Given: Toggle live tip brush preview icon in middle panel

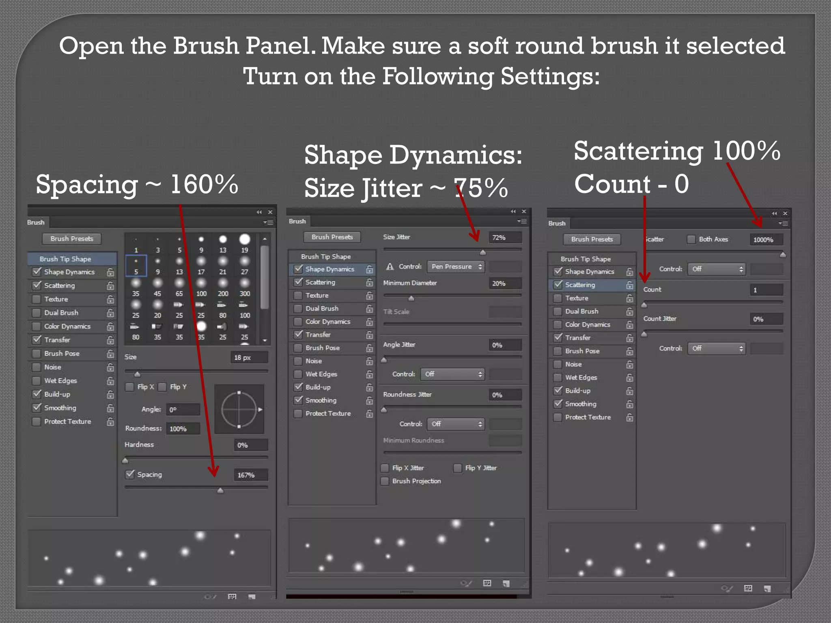Looking at the screenshot, I should pyautogui.click(x=466, y=584).
